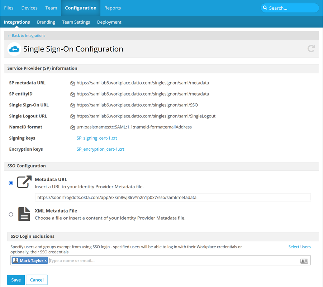The width and height of the screenshot is (323, 287).
Task: Select the Metadata URL radio option
Action: coord(11,183)
